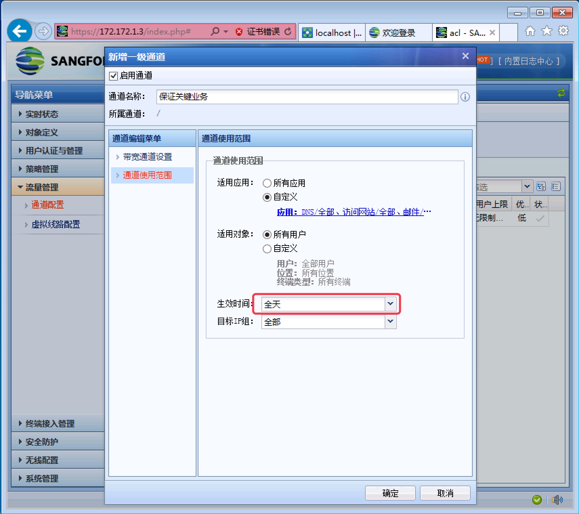Expand 安全防护 navigation menu
579x514 pixels.
click(58, 442)
